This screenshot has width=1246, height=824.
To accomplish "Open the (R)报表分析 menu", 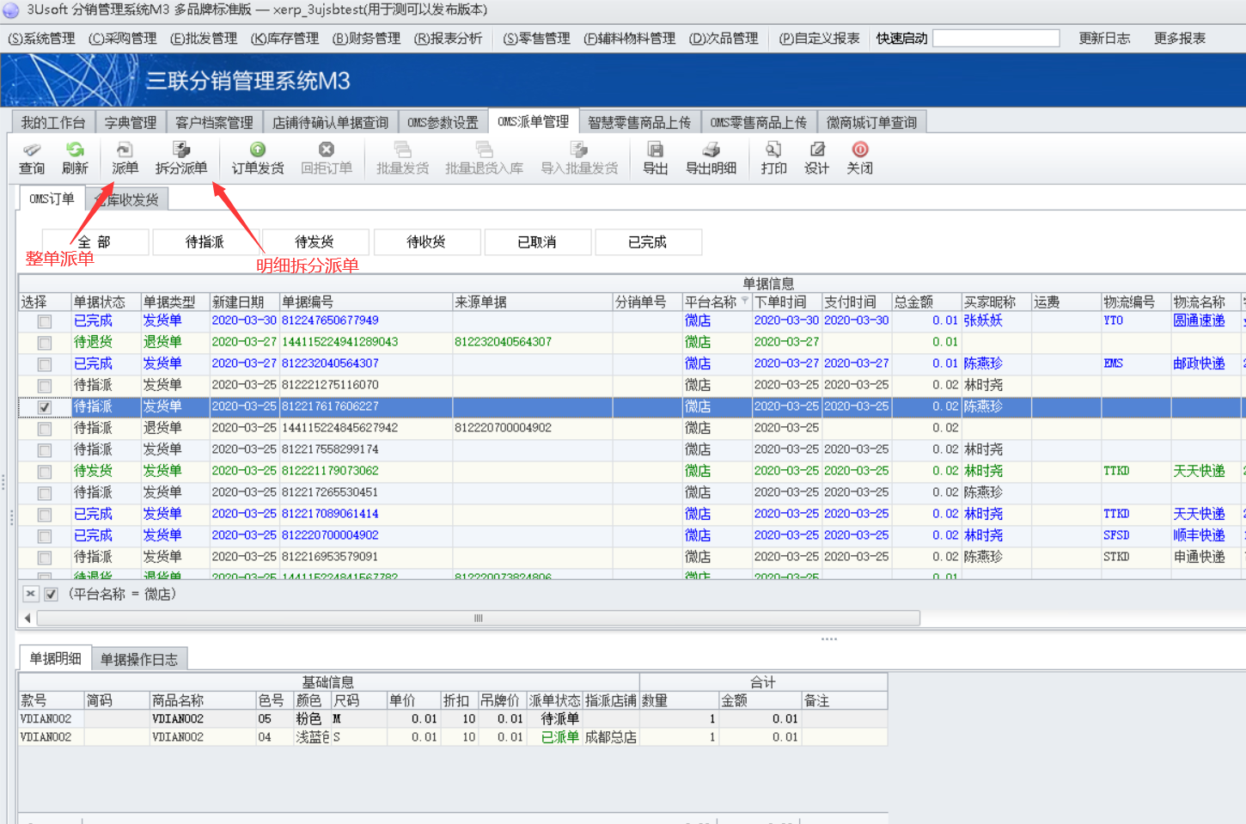I will pos(448,39).
